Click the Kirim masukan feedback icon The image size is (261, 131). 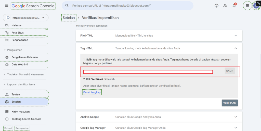coord(7,112)
